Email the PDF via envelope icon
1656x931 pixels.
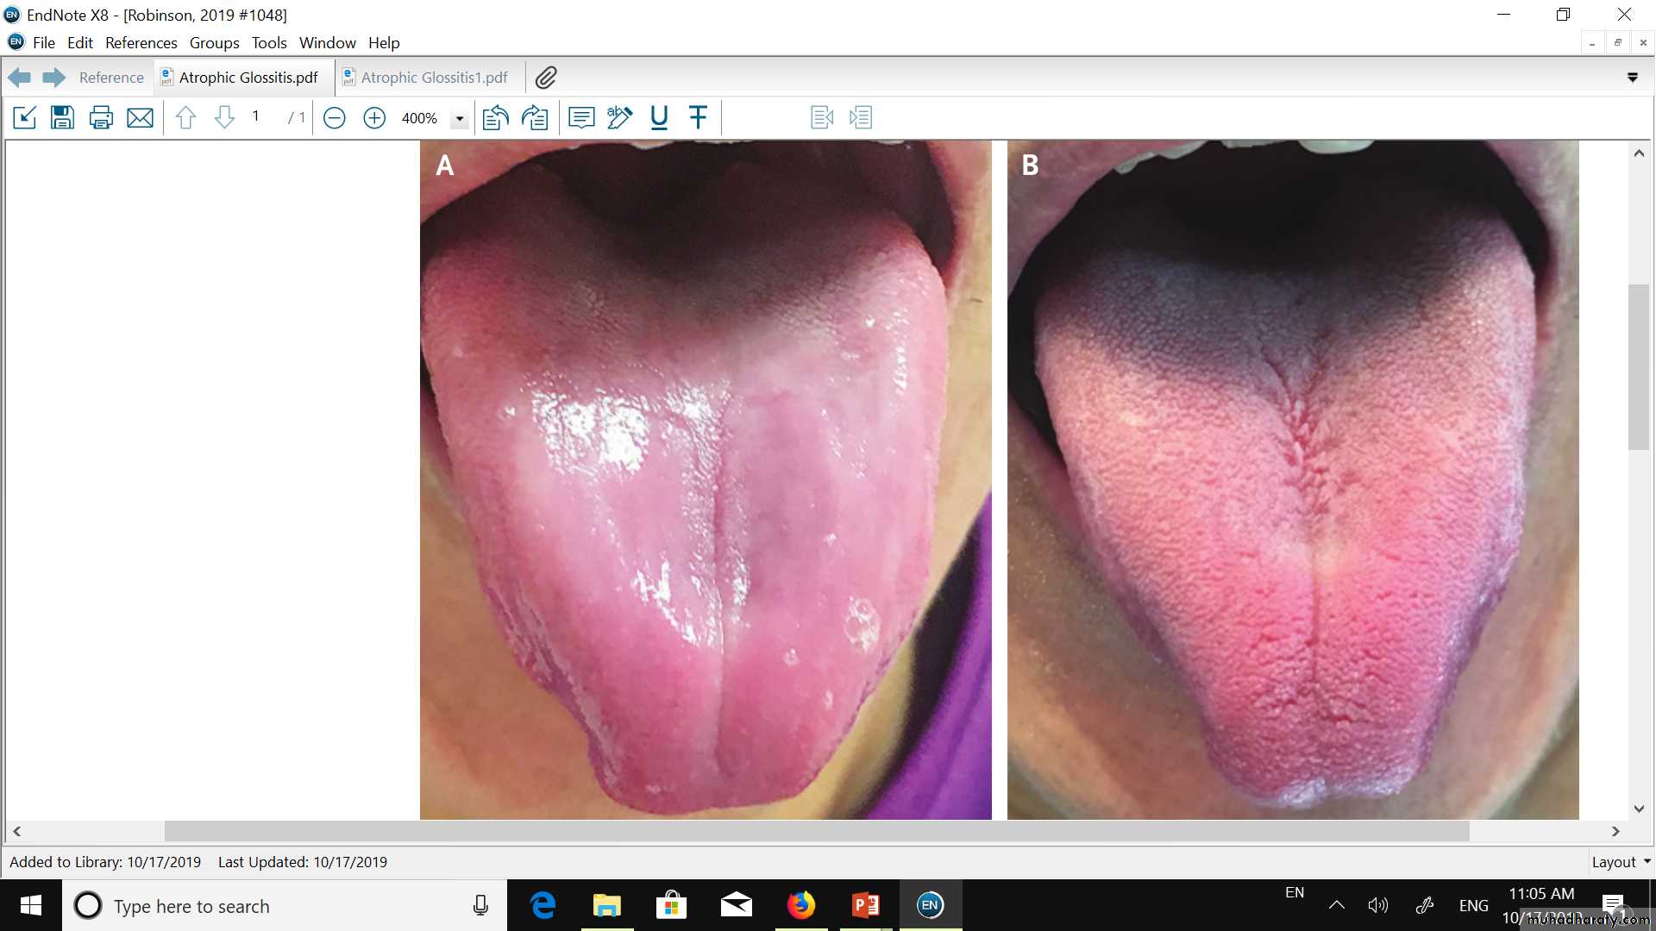(140, 118)
